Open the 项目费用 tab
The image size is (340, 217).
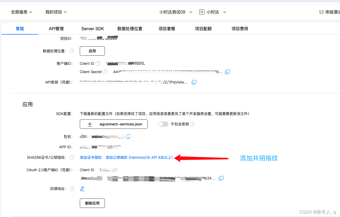tap(240, 29)
